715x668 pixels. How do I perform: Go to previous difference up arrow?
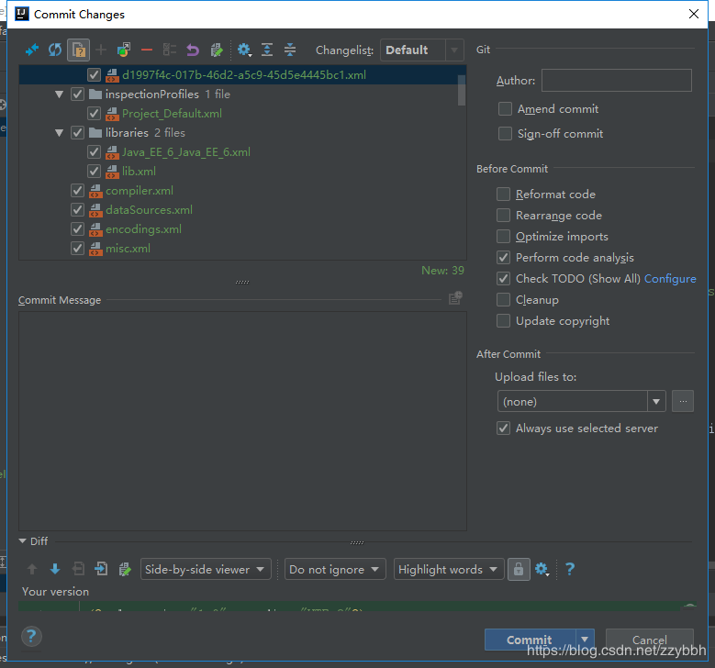click(x=32, y=569)
